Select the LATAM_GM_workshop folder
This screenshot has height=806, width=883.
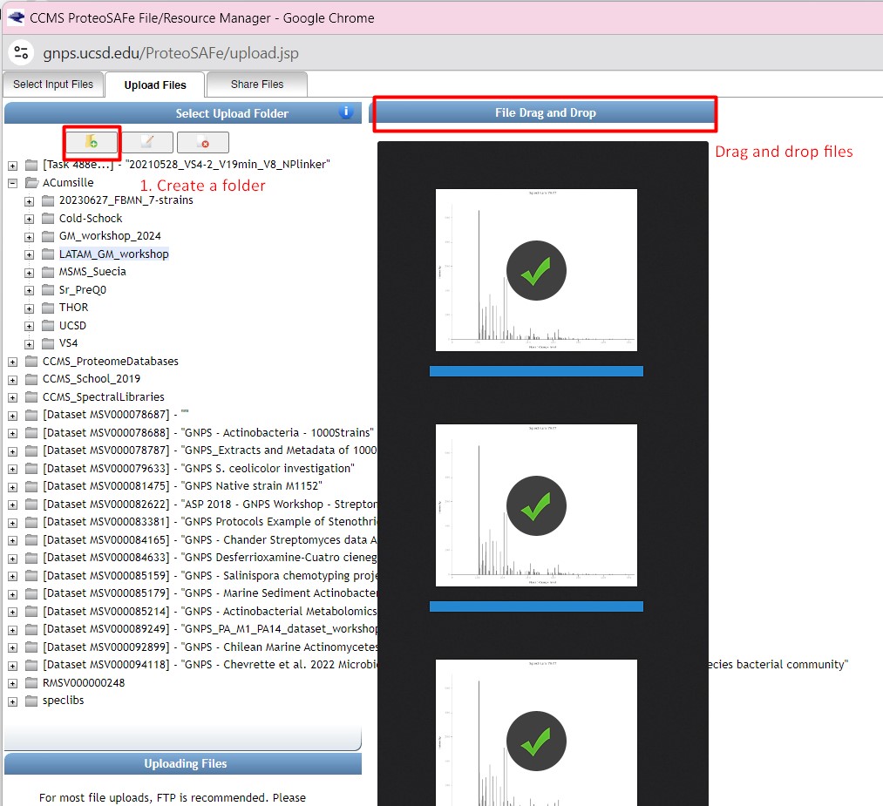[113, 254]
